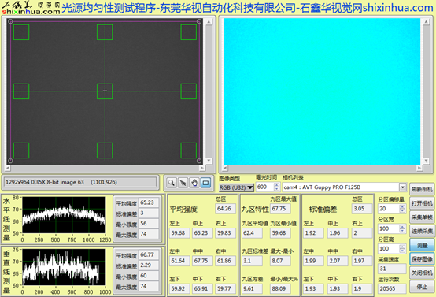The width and height of the screenshot is (436, 297).
Task: Click the 采集速度 value 31
Action: 392,269
